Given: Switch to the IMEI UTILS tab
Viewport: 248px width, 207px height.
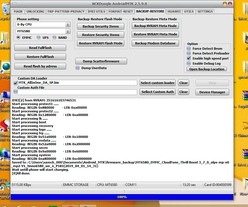Looking at the screenshot, I should tap(96, 12).
